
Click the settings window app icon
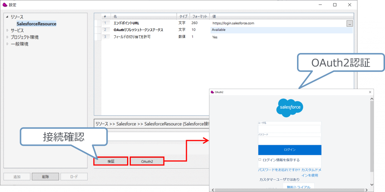pyautogui.click(x=5, y=5)
